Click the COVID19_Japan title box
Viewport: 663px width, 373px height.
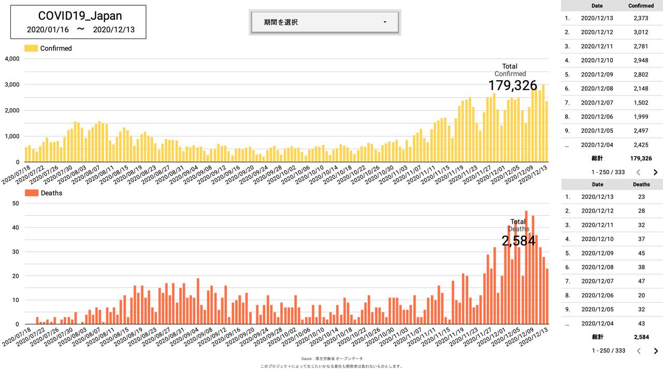click(79, 22)
